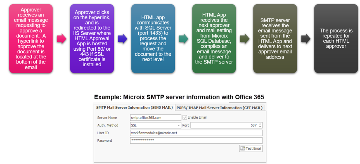Click the teal arrow after the SQL Server box

[x=184, y=39]
